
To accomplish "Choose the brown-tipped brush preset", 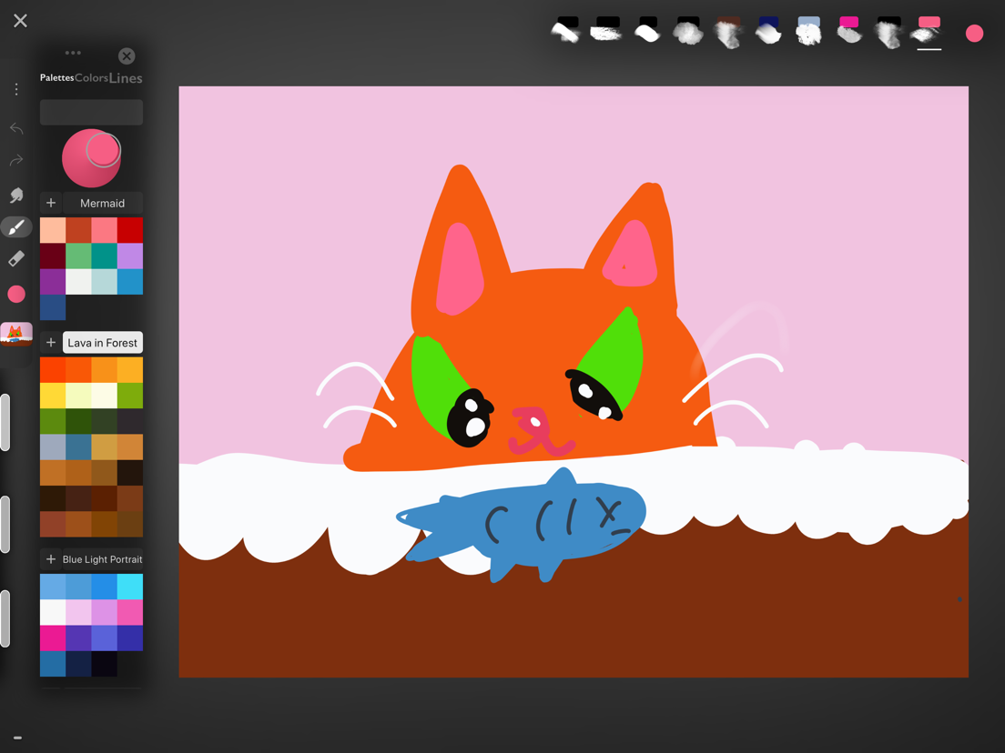I will (728, 32).
